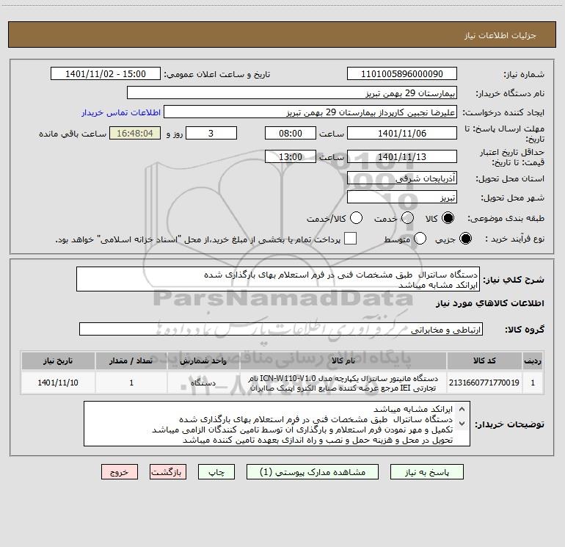Viewport: 565px width, 547px height.
Task: Click the buyer notes text area
Action: (277, 424)
